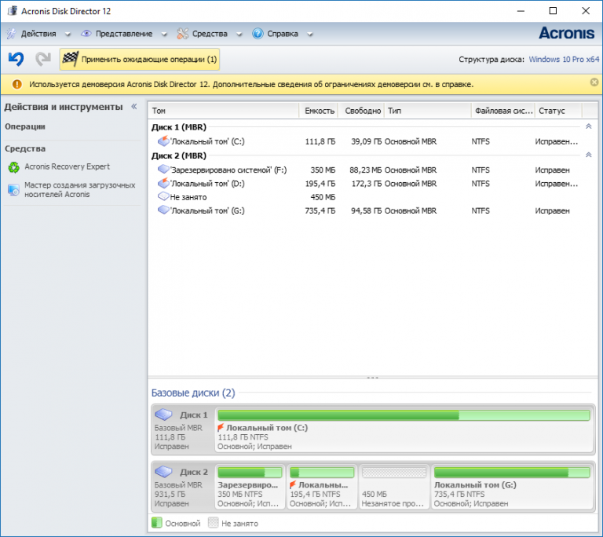The height and width of the screenshot is (537, 603).
Task: Sort by the Емкость column header
Action: coord(319,111)
